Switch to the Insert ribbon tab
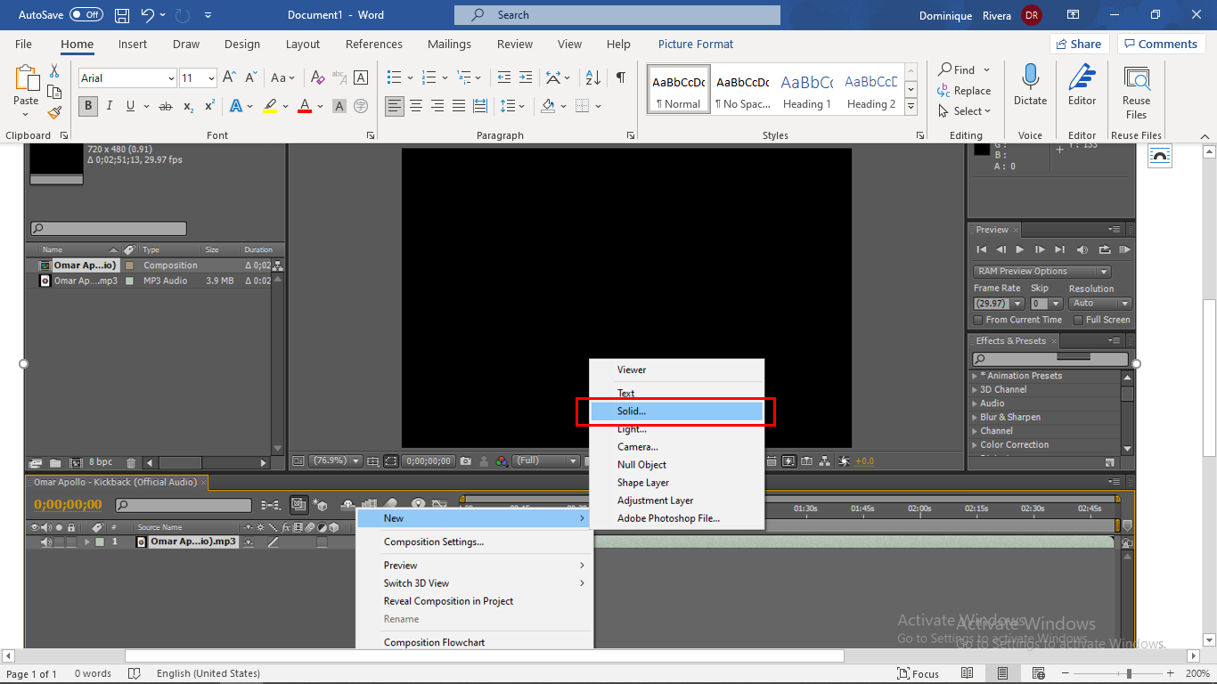Image resolution: width=1217 pixels, height=684 pixels. (x=133, y=44)
